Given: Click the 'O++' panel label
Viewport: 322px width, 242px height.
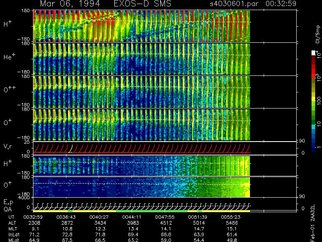Looking at the screenshot, I should 9,89.
